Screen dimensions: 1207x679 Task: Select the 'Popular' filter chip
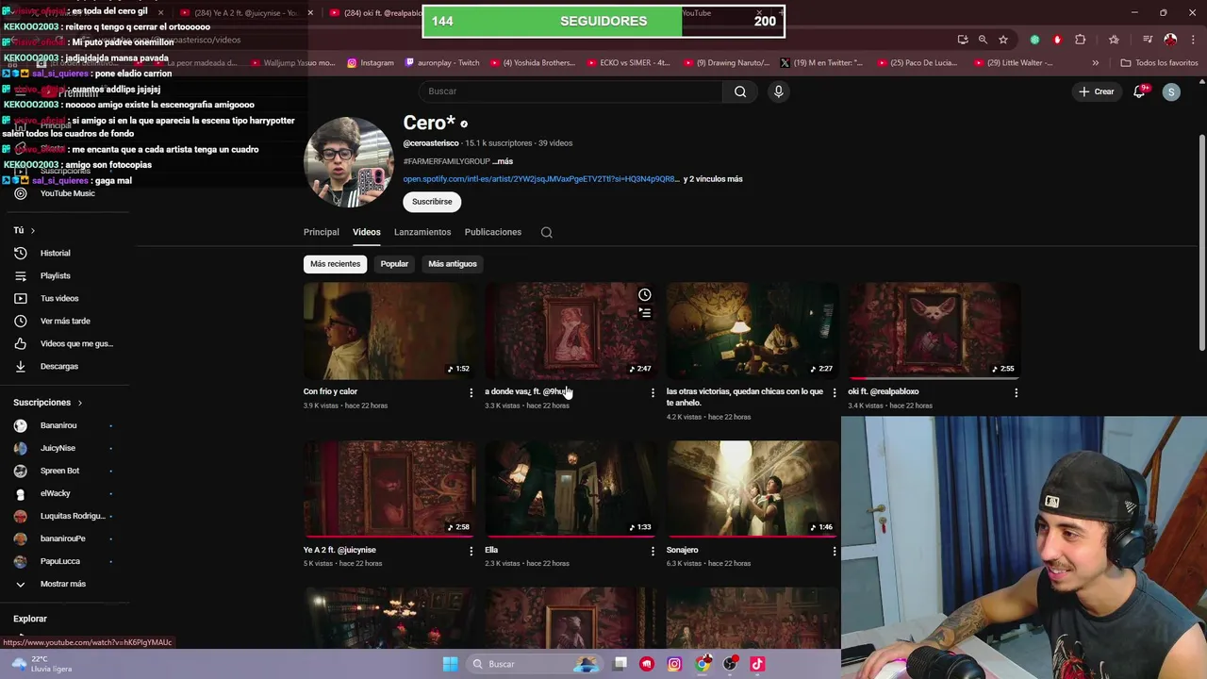(x=394, y=264)
